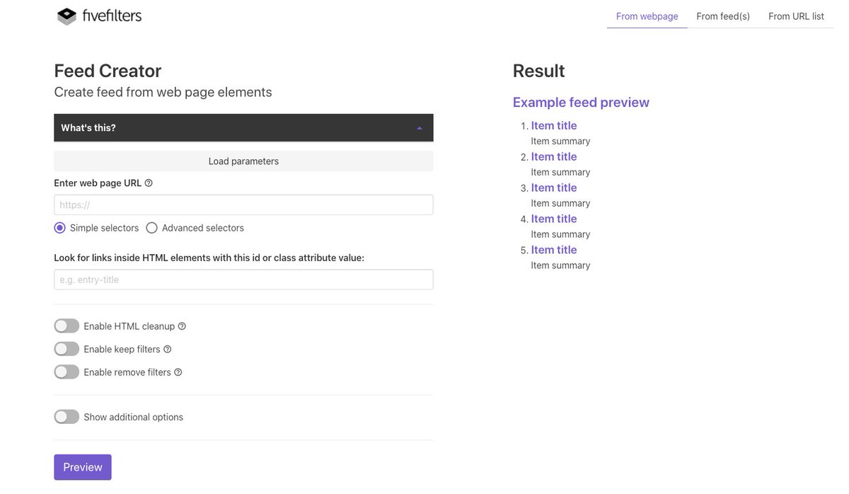Click the help icon next to Enable HTML cleanup
Screen dimensions: 849x494
click(182, 324)
